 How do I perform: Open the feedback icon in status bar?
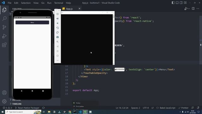[193, 108]
